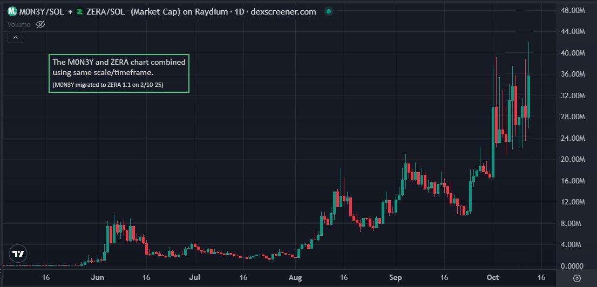
Task: Click the ZERA token logo icon
Action: 80,12
